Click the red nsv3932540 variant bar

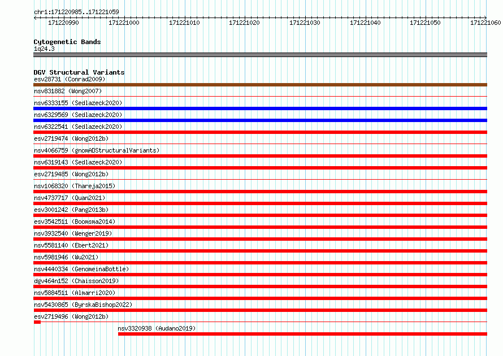tap(260, 239)
